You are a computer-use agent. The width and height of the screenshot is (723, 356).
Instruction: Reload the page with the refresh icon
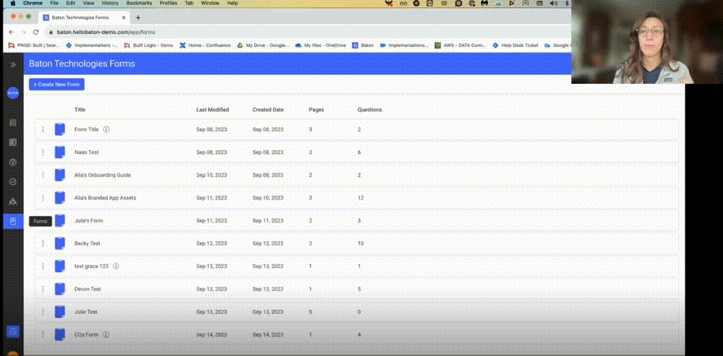[36, 32]
